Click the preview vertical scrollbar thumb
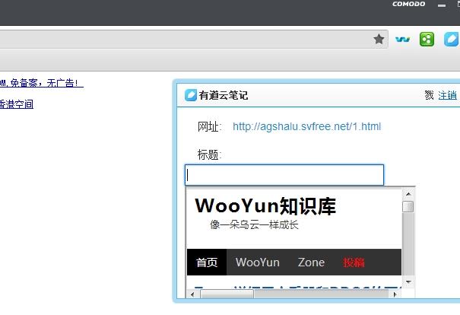This screenshot has height=315, width=460. [x=408, y=206]
